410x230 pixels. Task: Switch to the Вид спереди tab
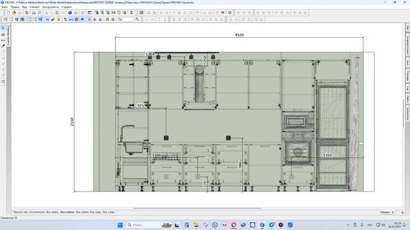coord(67,212)
